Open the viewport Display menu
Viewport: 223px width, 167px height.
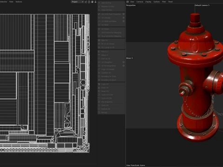(x=148, y=2)
